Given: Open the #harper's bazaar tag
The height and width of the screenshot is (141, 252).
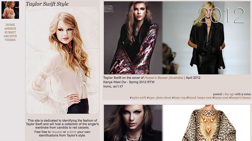Looking at the screenshot, I should (x=240, y=98).
